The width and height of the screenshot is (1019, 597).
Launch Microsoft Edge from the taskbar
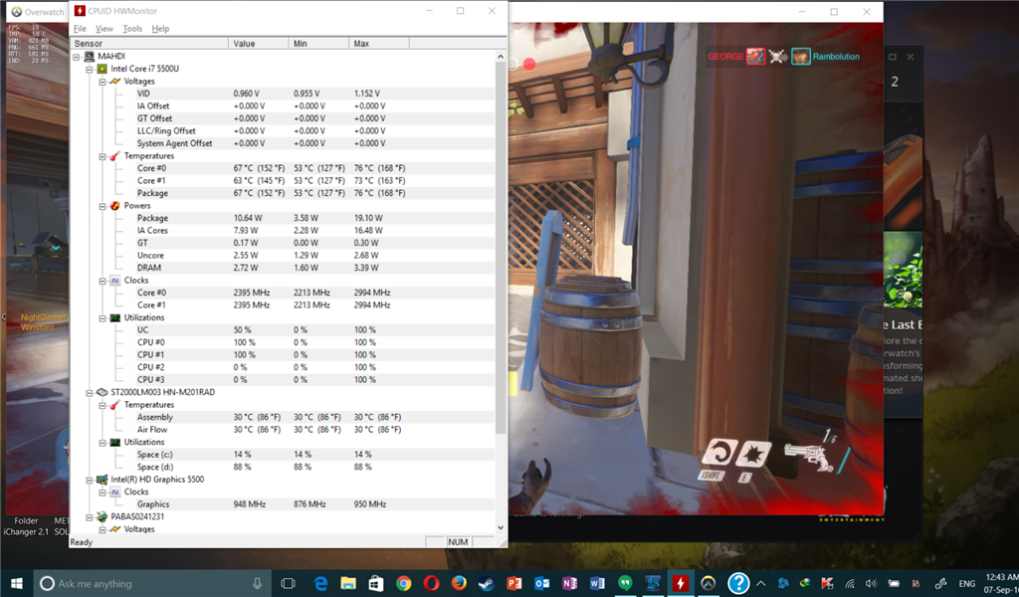[320, 583]
